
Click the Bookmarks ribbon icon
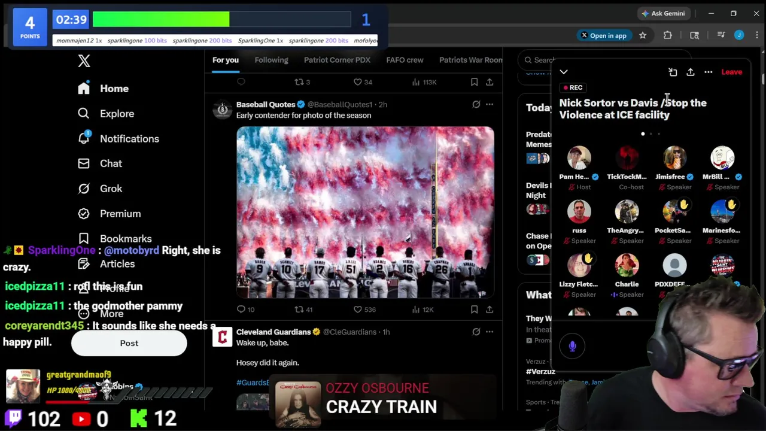[x=84, y=239]
